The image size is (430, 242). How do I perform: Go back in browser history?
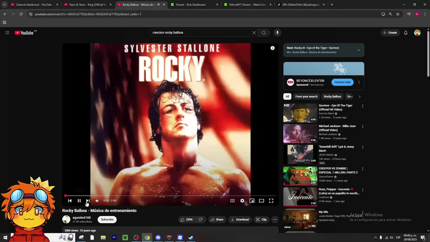(5, 14)
